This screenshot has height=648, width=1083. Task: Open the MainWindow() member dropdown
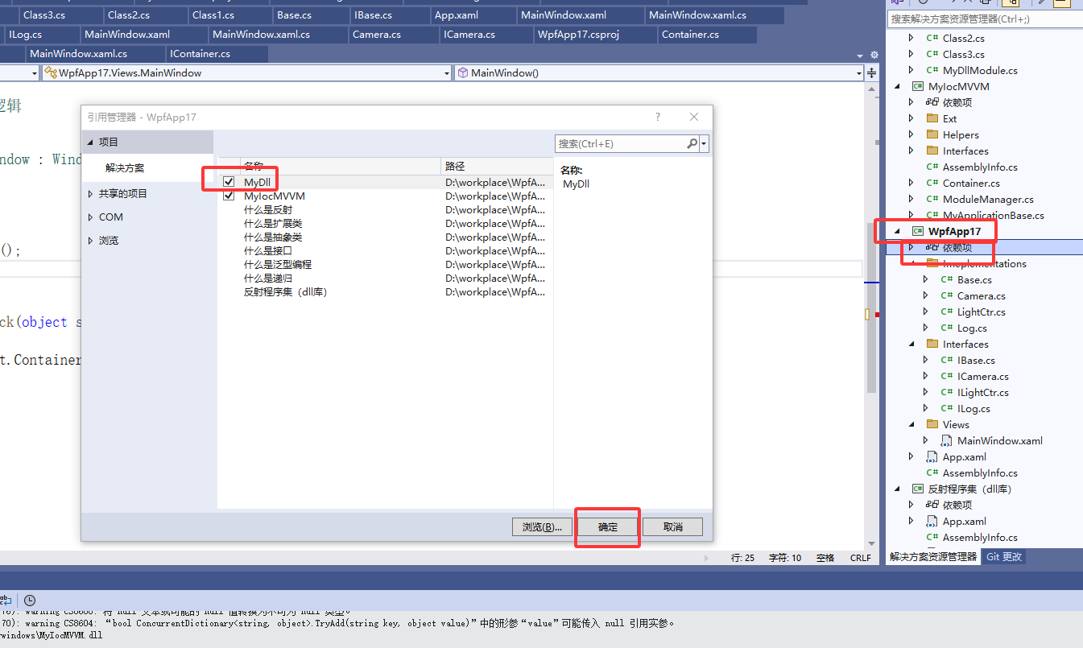pyautogui.click(x=858, y=73)
